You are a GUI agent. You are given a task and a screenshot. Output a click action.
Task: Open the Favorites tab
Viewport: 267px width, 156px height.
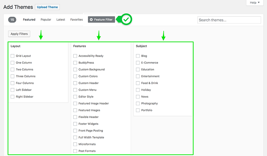(x=77, y=20)
